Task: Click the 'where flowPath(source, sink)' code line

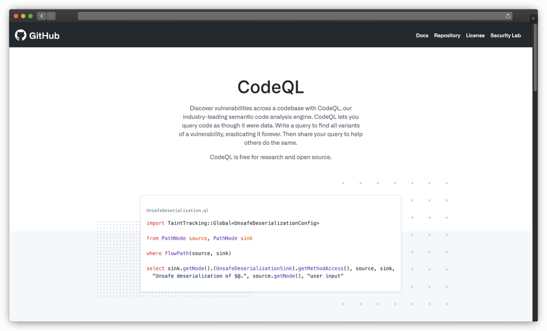Action: click(189, 253)
